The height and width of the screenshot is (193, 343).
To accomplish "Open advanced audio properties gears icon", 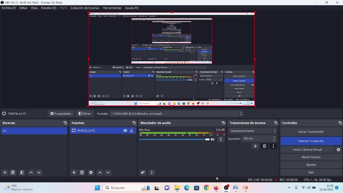I will (x=143, y=172).
